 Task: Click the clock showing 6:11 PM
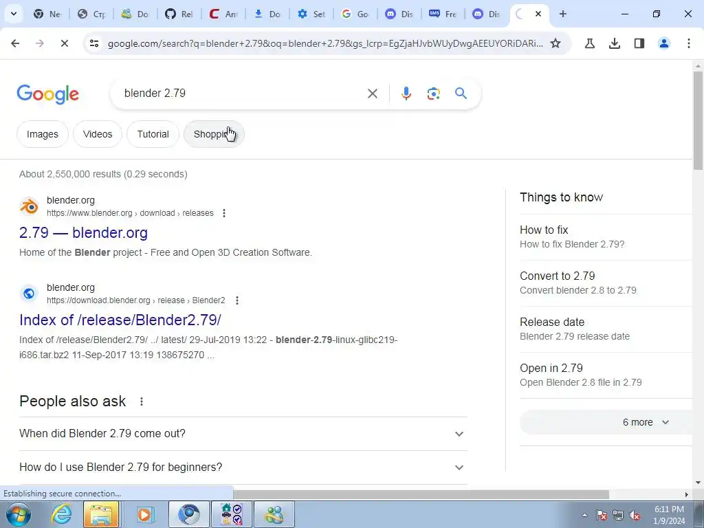coord(669,515)
